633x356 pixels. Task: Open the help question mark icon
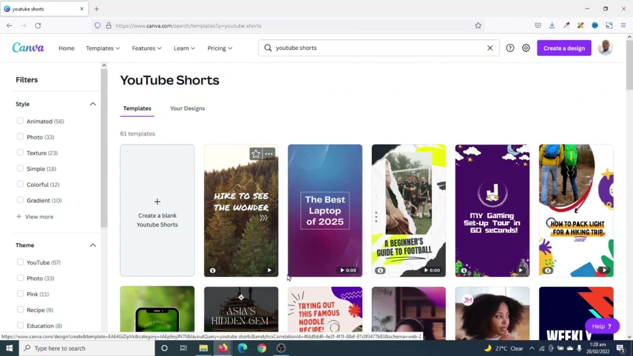pos(510,48)
